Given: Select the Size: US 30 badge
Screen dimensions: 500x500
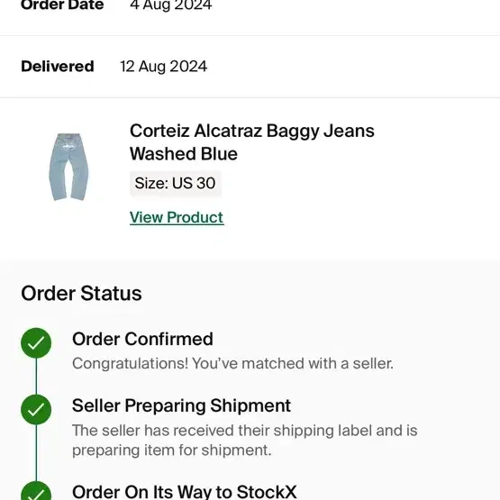Looking at the screenshot, I should click(x=175, y=184).
